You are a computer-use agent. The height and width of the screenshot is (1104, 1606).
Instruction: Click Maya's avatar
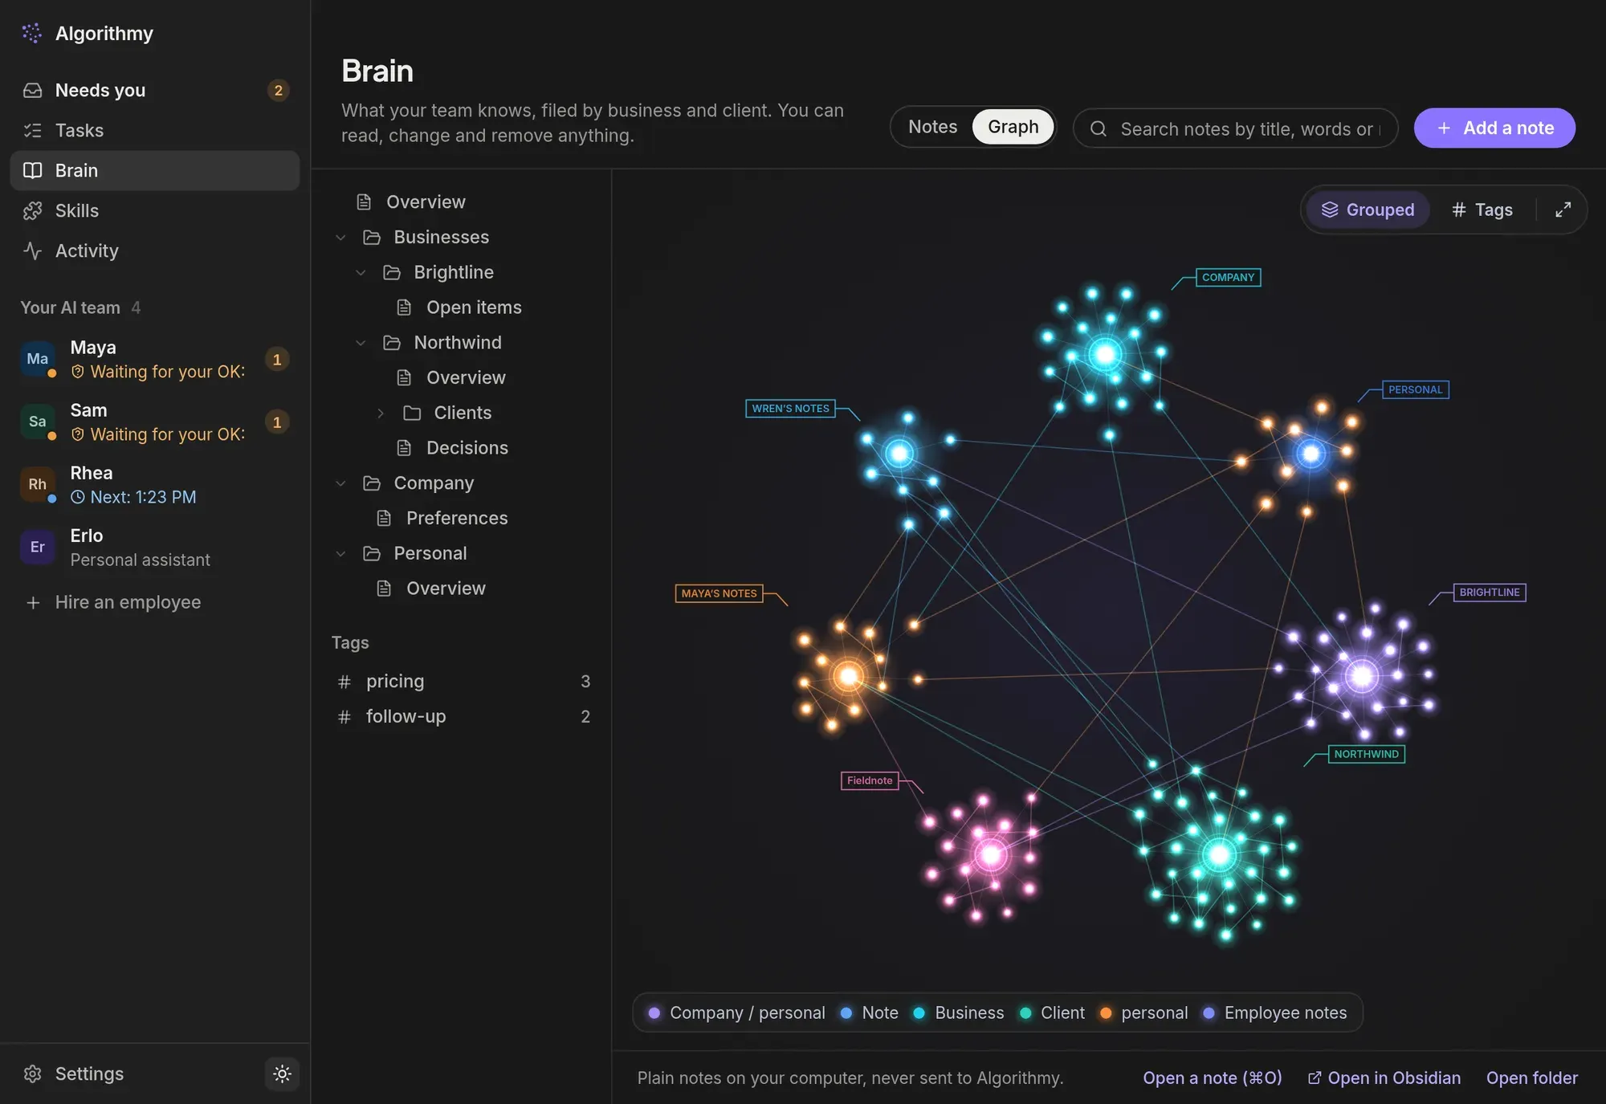[x=37, y=359]
